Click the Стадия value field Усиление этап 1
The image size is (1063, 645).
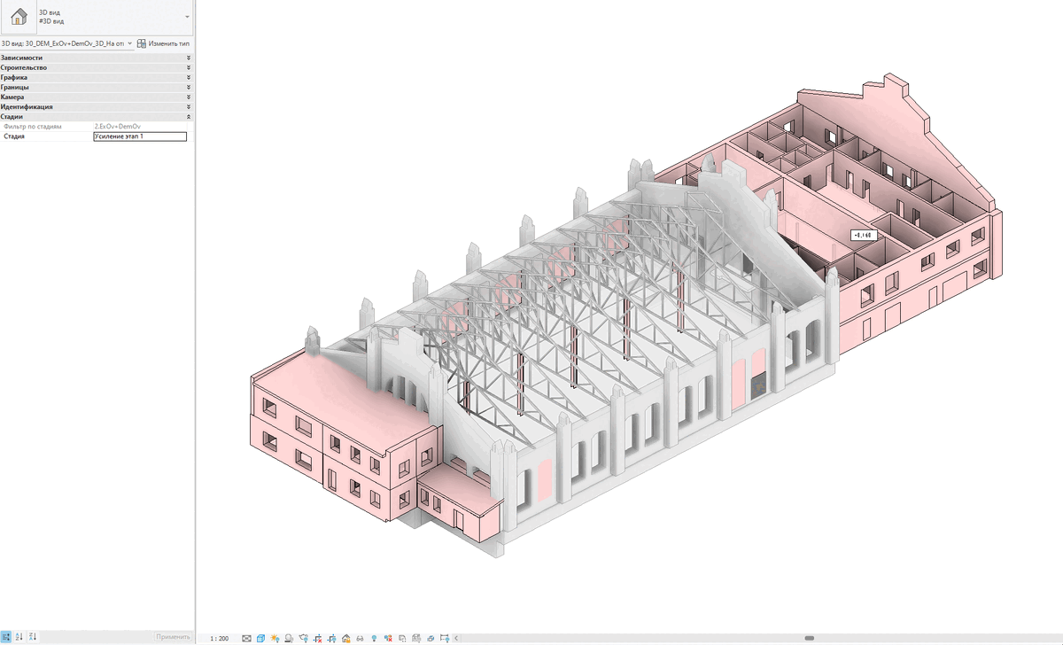(140, 136)
